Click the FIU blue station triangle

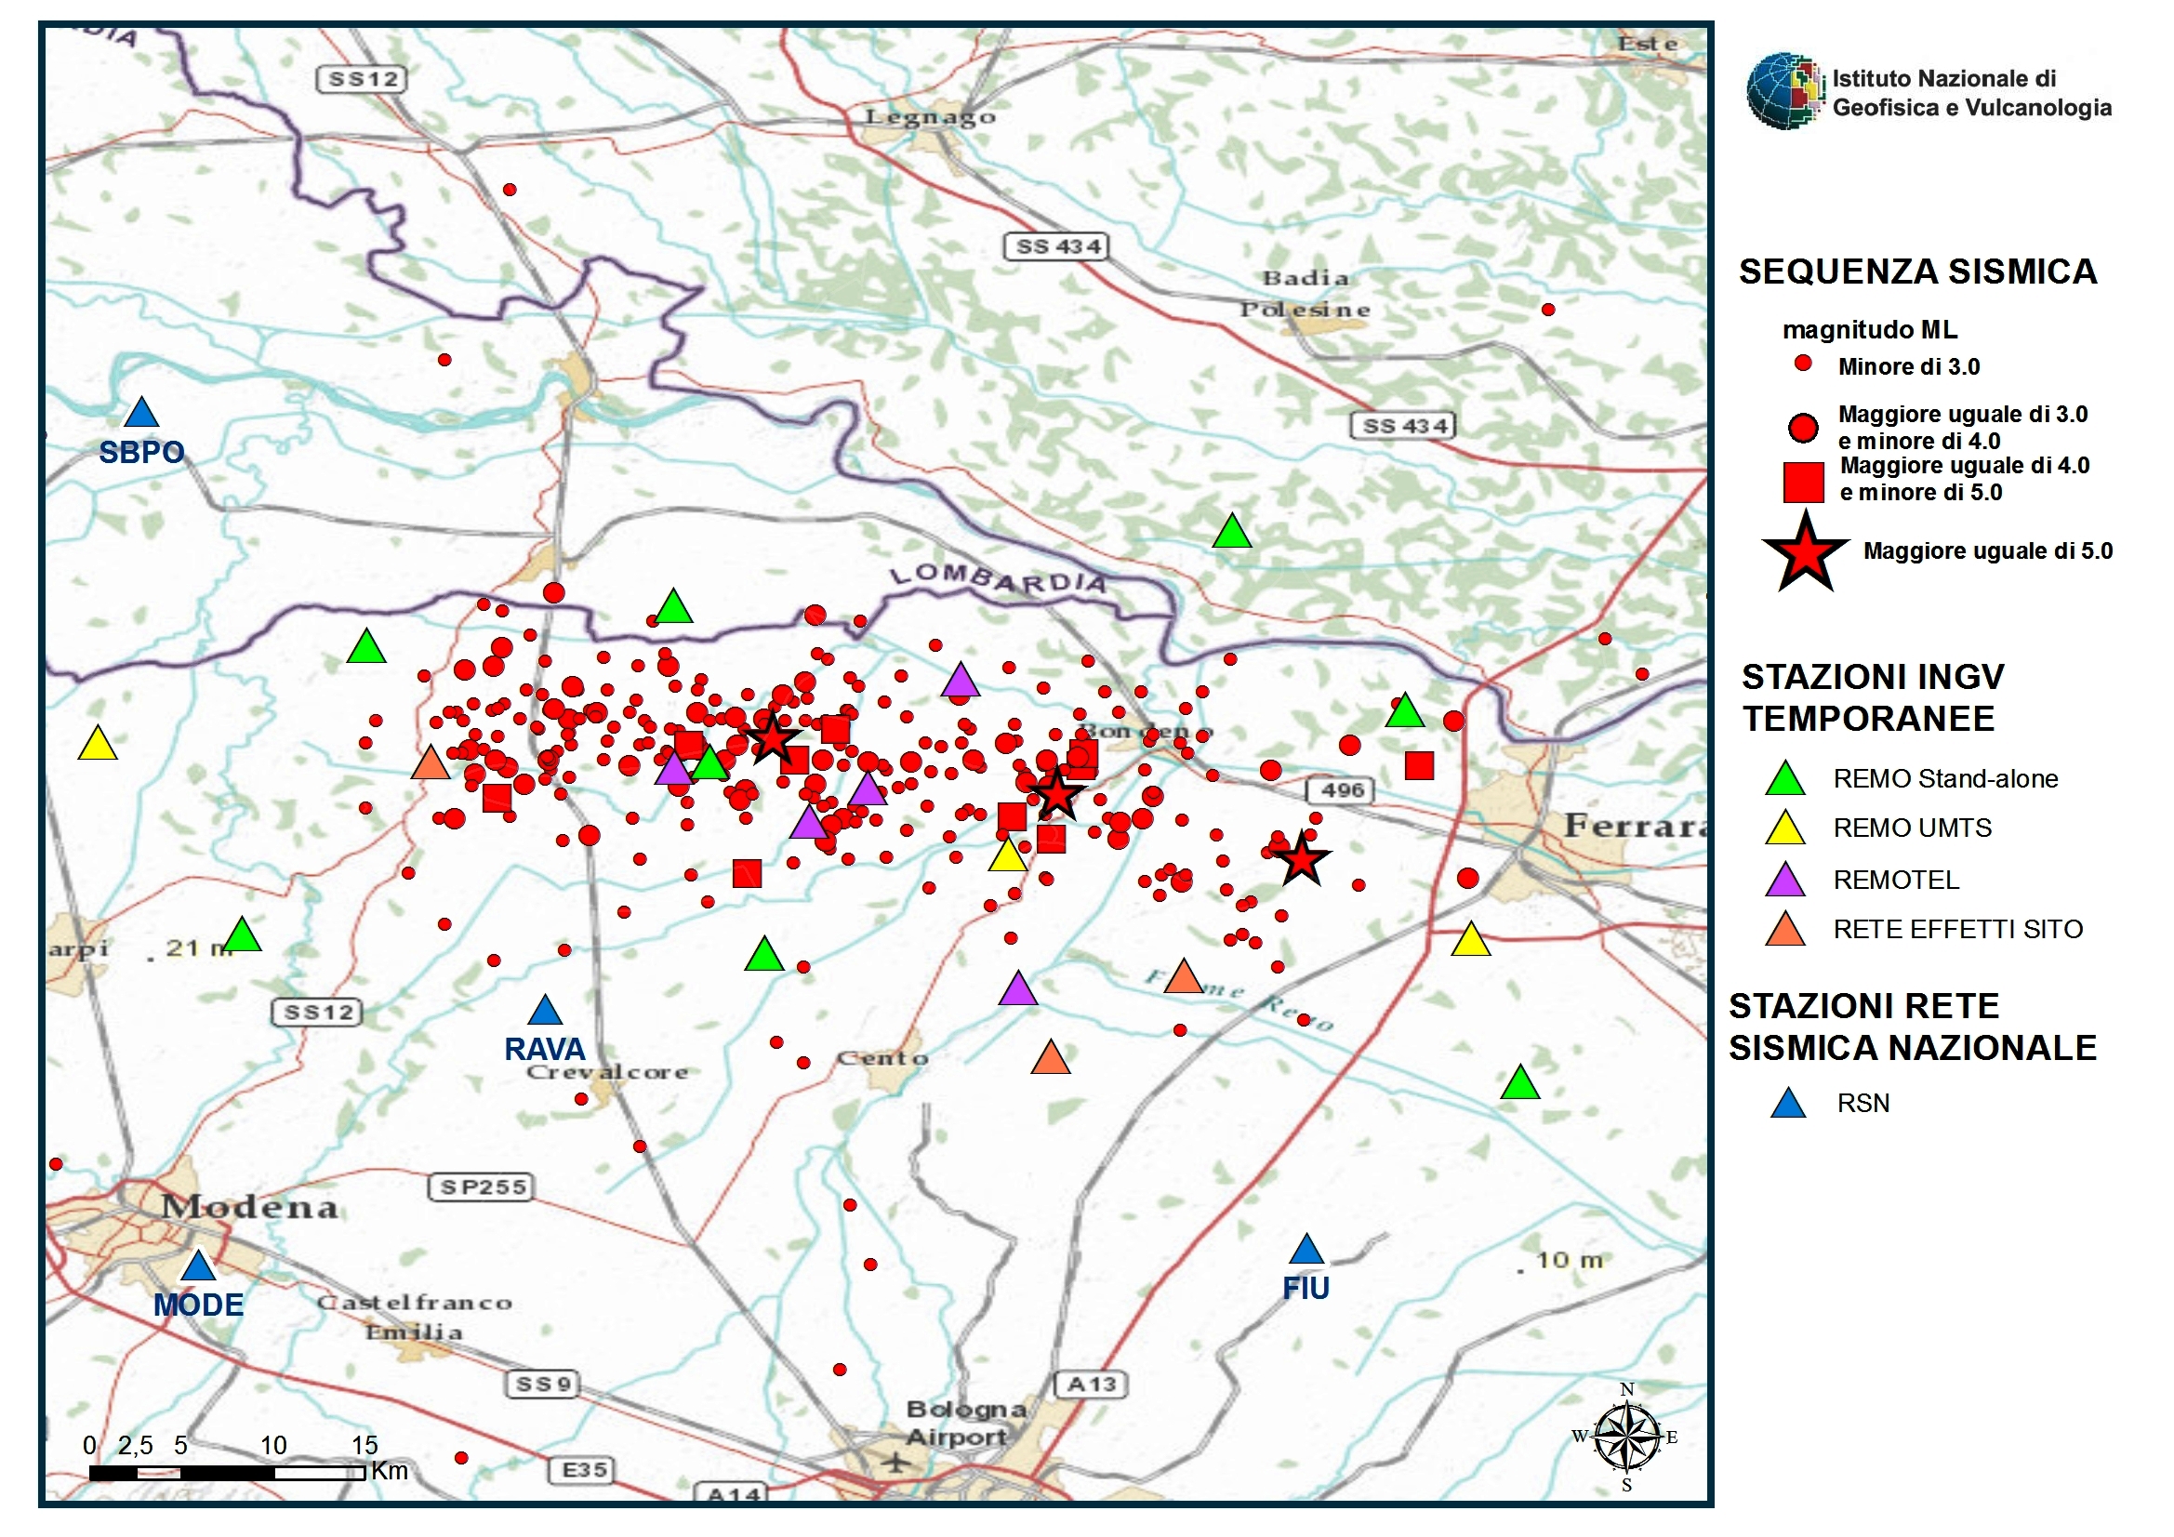point(1306,1251)
